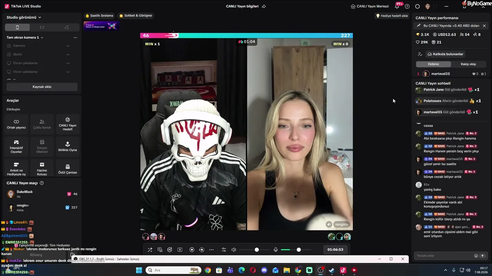Open Opera browser from the taskbar
Viewport: 492px width, 276px height.
tap(253, 270)
